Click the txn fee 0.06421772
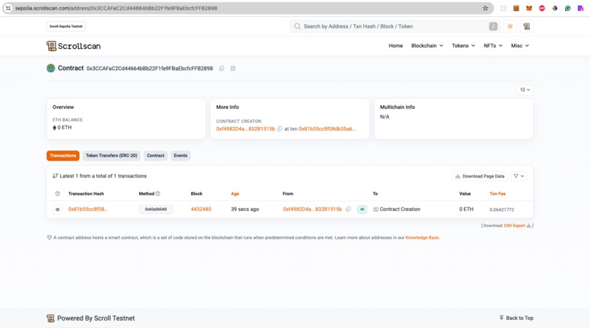 coord(501,210)
